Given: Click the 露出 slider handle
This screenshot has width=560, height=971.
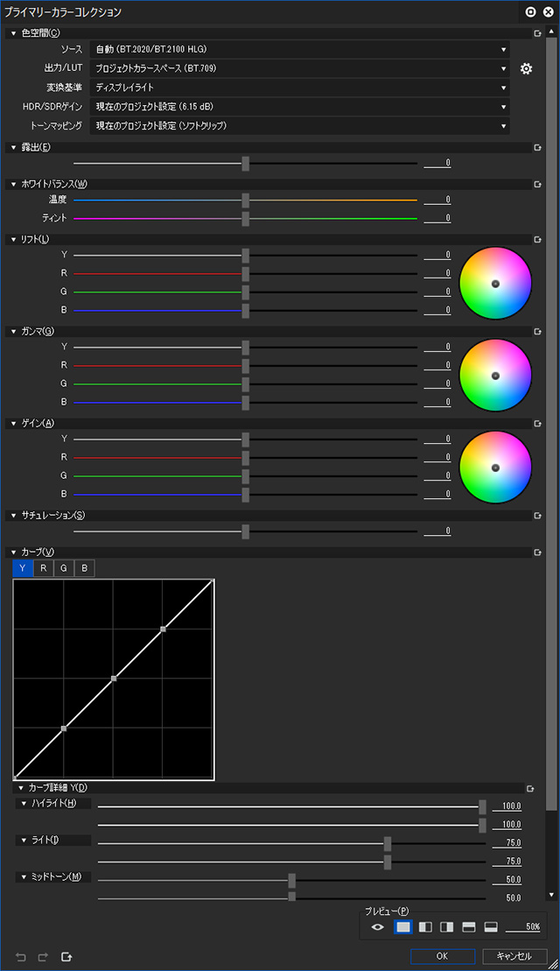Looking at the screenshot, I should (246, 164).
